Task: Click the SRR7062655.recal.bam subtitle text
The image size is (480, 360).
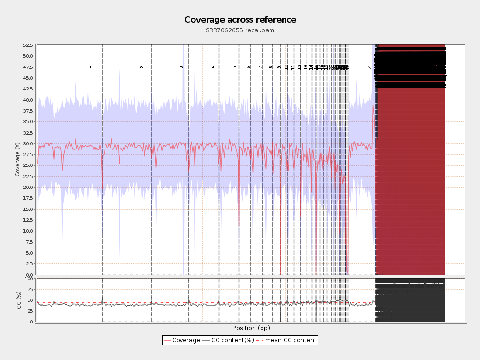Action: tap(240, 30)
